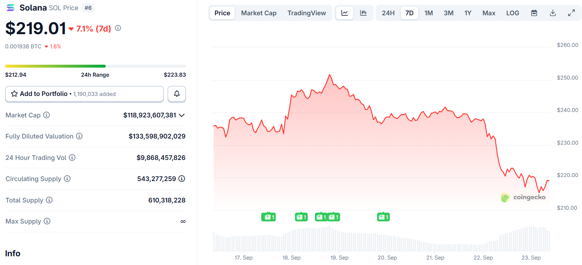
Task: Show Circulating Supply label info icon
Action: [67, 178]
